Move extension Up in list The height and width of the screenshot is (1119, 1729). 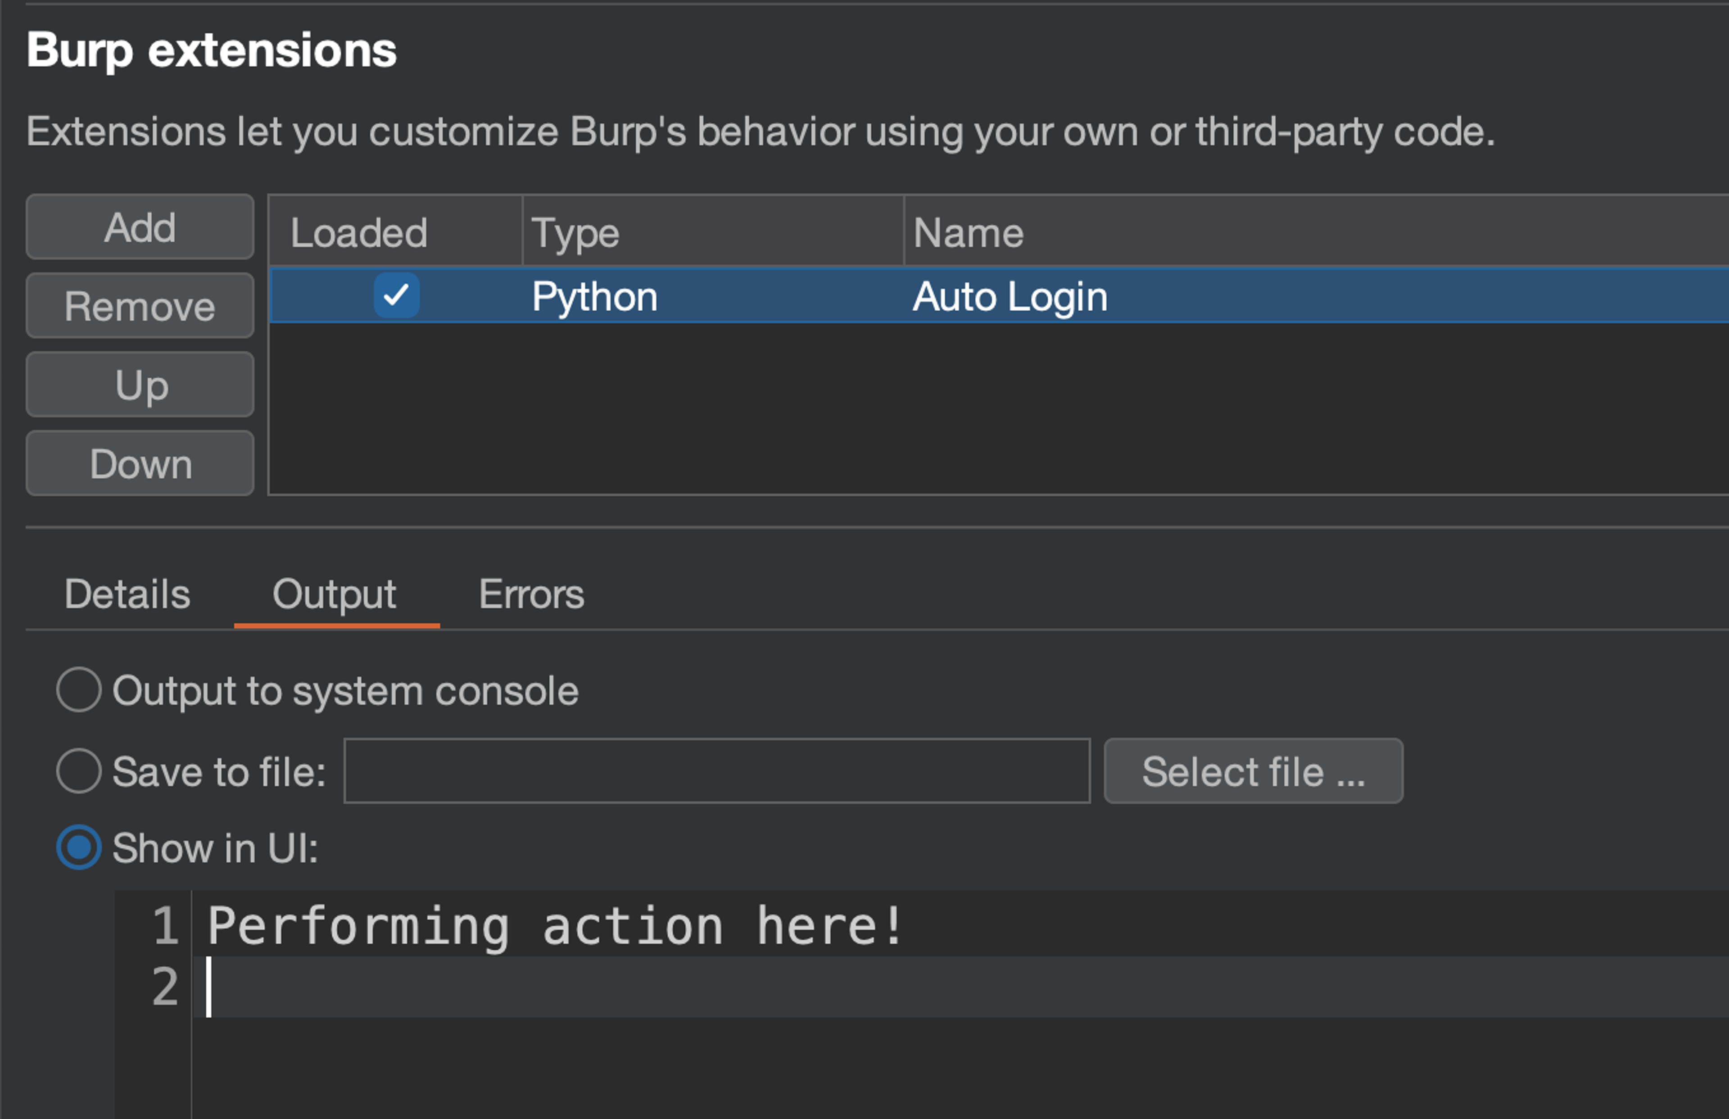[x=140, y=385]
